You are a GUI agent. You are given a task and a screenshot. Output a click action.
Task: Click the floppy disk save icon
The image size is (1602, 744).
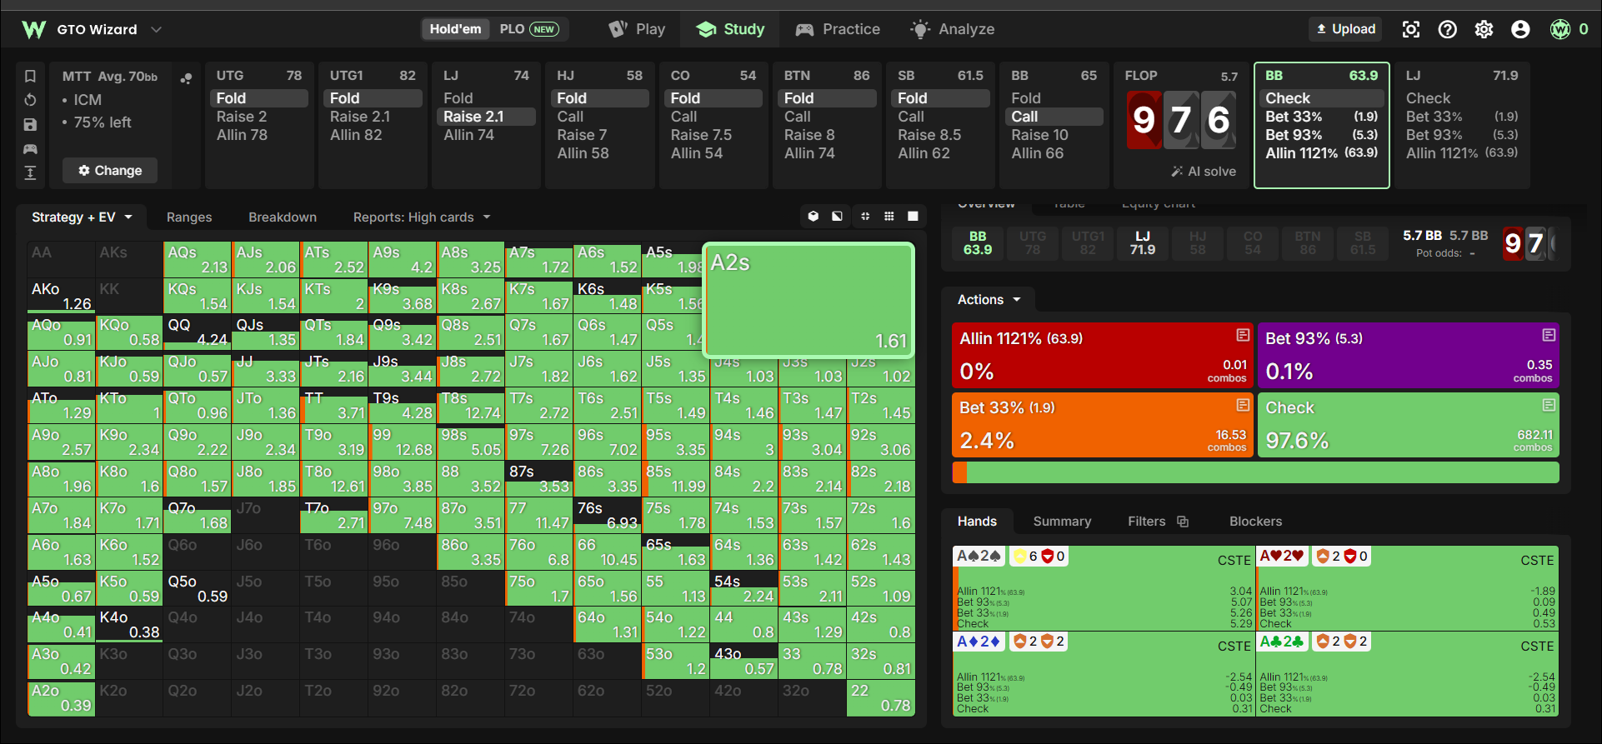coord(30,125)
